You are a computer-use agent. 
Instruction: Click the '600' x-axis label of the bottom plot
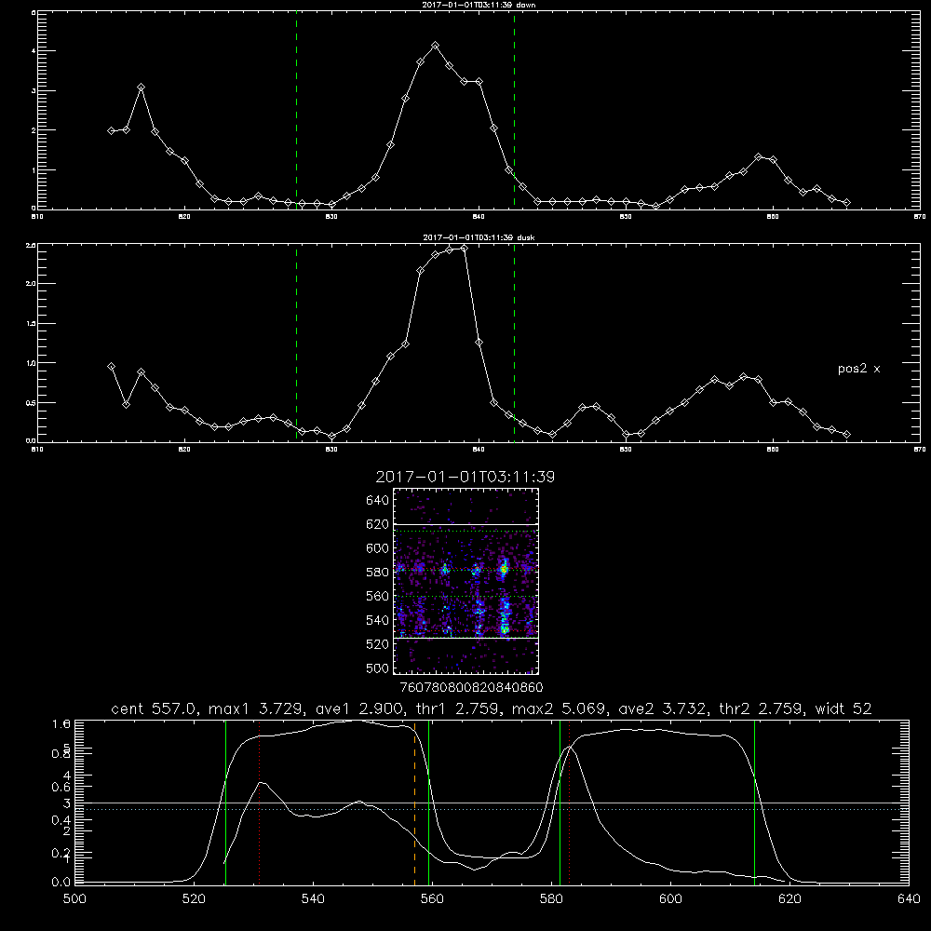pos(670,899)
